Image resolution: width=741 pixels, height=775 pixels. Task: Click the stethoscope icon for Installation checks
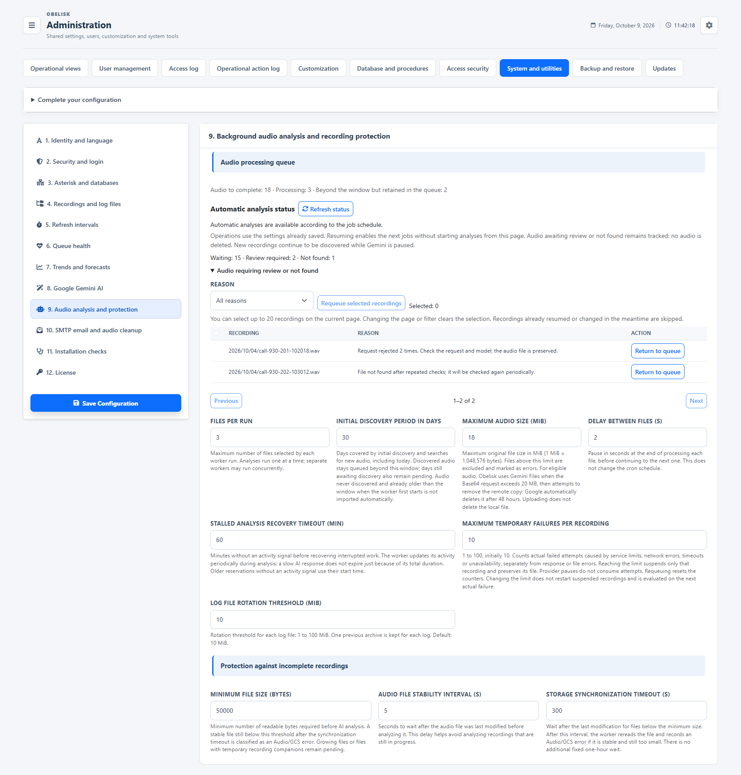[x=40, y=351]
